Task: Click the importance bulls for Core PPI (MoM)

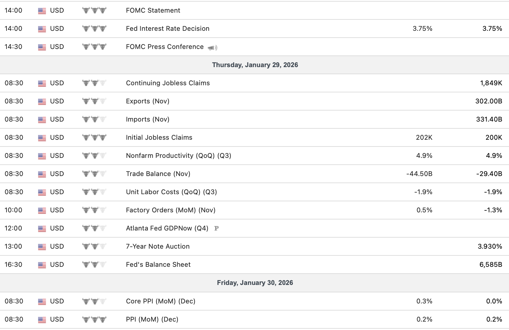Action: click(x=94, y=301)
